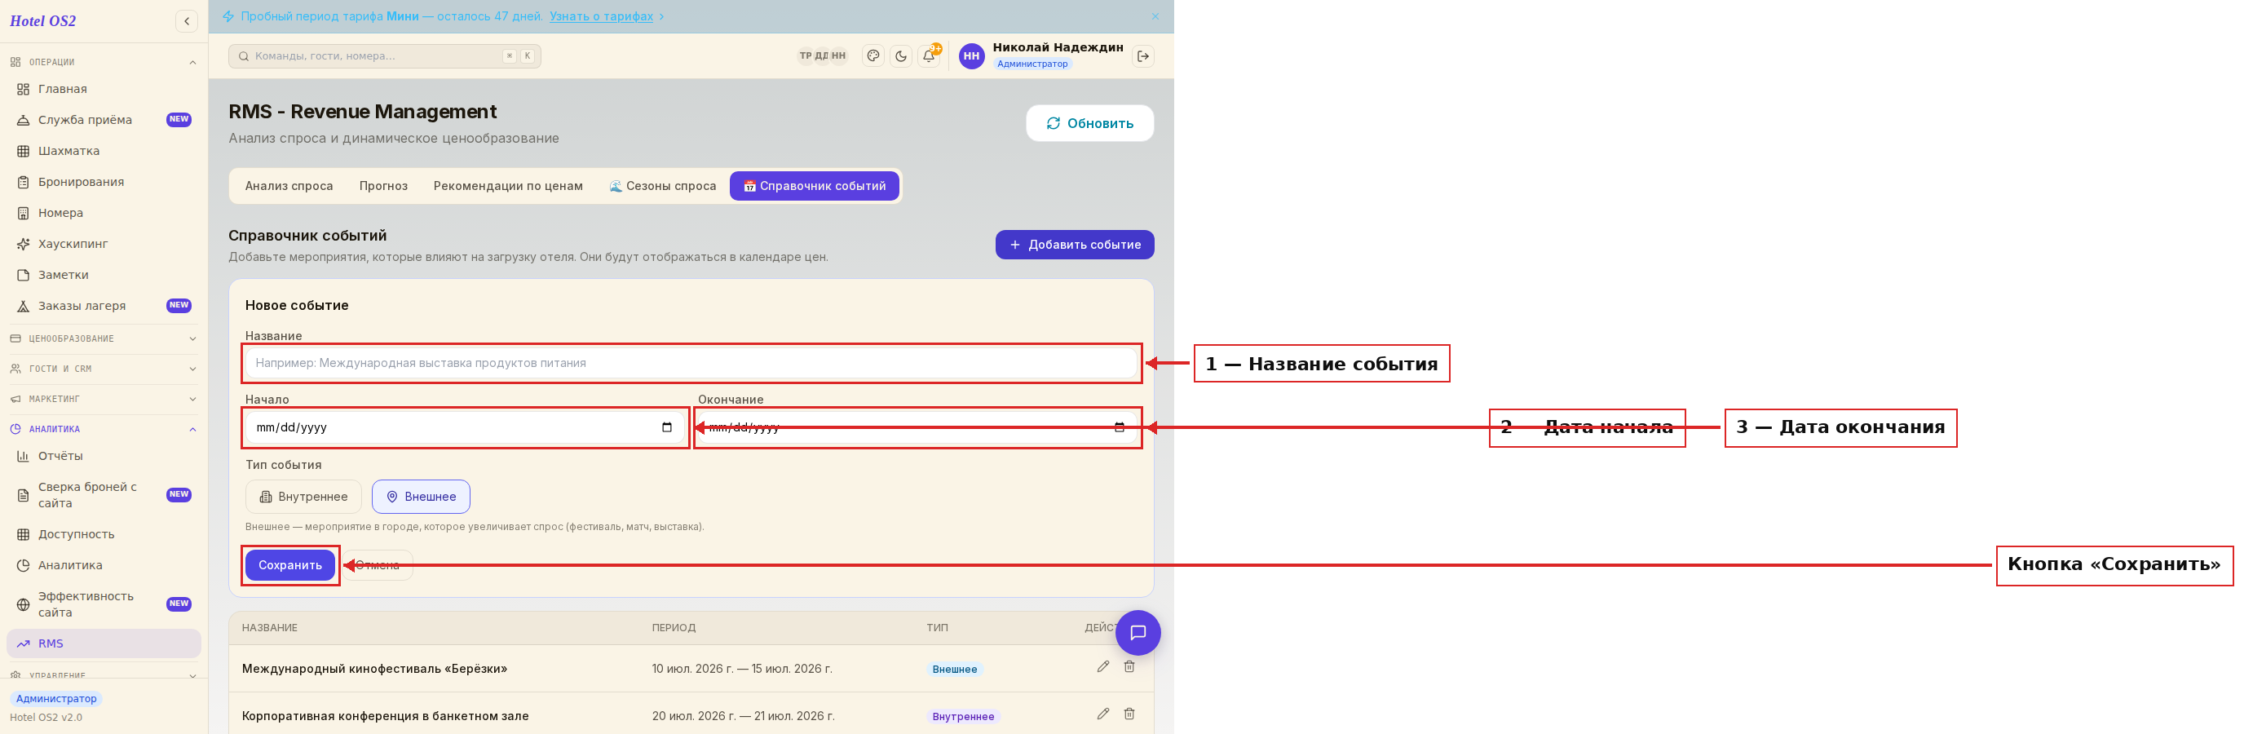The width and height of the screenshot is (2253, 734).
Task: Click the logout icon
Action: pyautogui.click(x=1143, y=56)
